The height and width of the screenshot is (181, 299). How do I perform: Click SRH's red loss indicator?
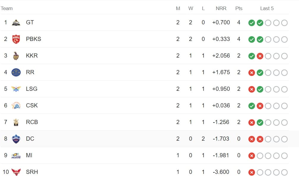point(252,172)
